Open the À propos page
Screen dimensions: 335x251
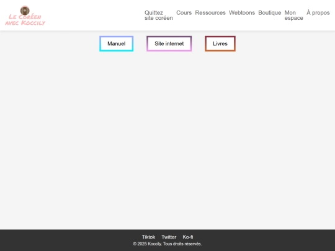[x=318, y=13]
